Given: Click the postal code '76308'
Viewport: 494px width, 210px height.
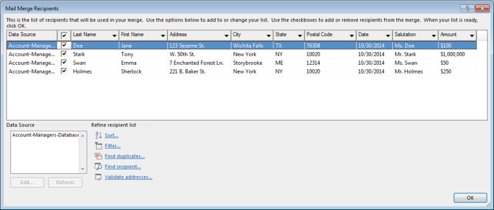Looking at the screenshot, I should pyautogui.click(x=313, y=46).
